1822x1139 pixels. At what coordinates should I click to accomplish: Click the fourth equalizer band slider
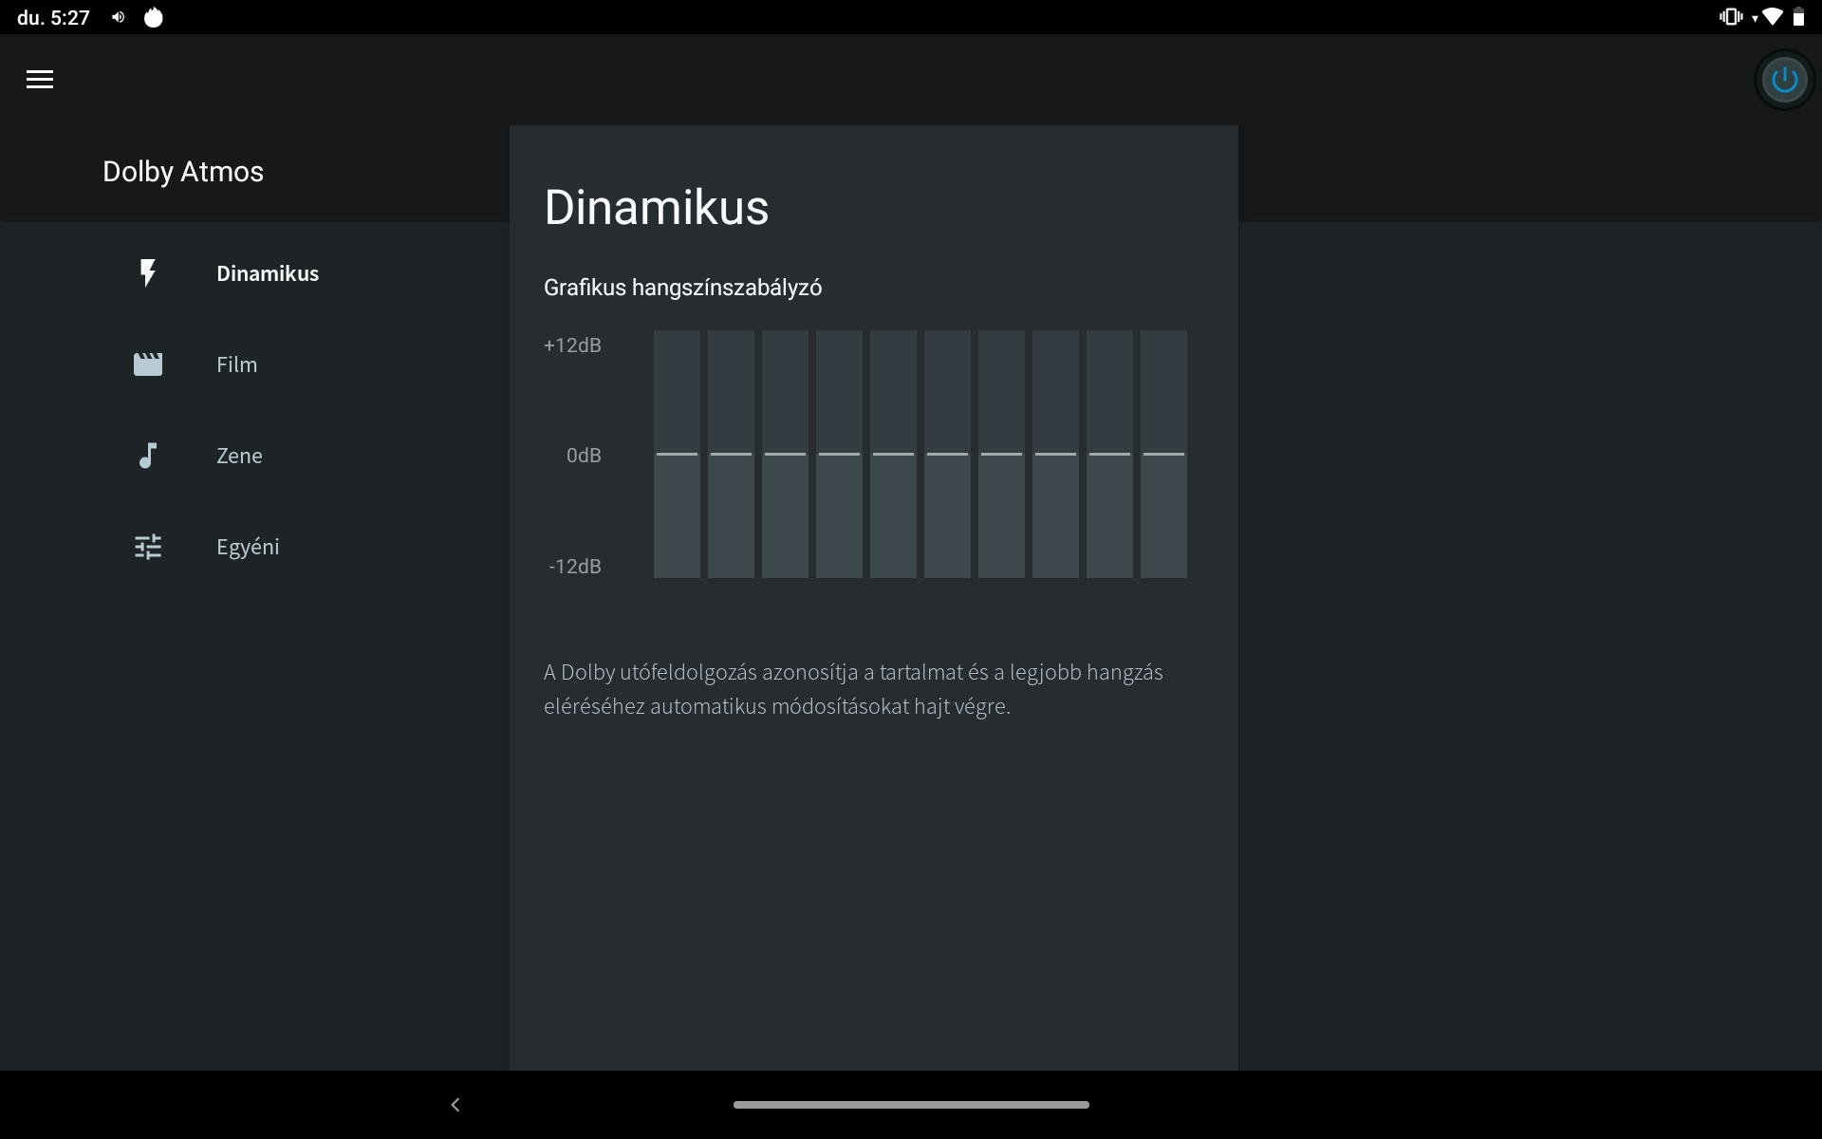839,454
